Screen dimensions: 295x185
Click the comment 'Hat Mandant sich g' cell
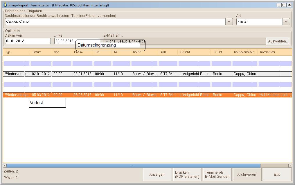(276, 95)
